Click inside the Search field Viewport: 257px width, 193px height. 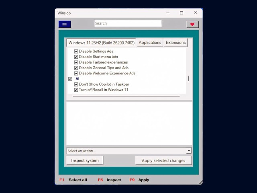[128, 23]
